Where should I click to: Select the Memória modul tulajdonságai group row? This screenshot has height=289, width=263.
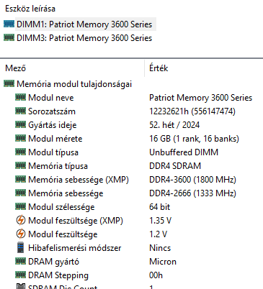pos(131,84)
